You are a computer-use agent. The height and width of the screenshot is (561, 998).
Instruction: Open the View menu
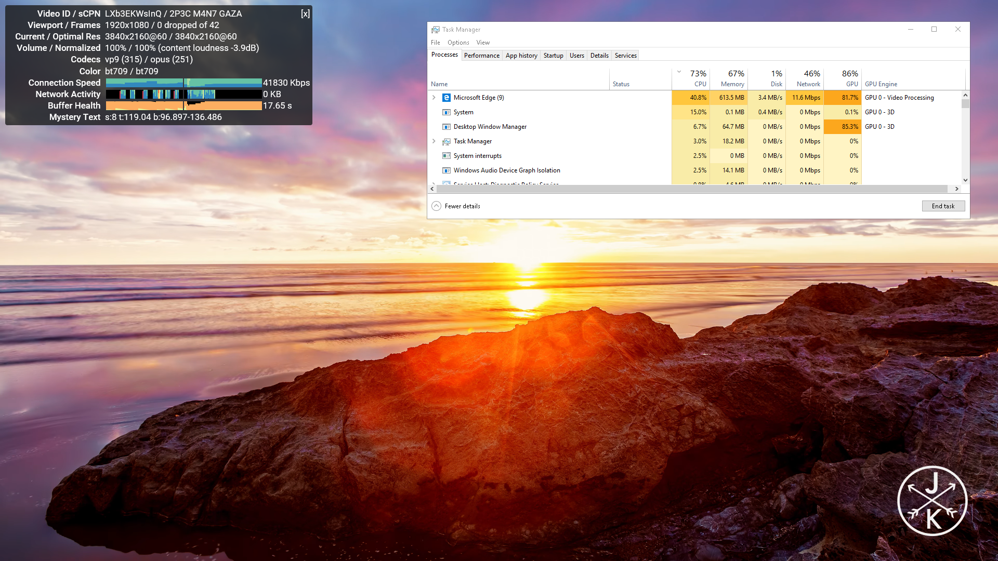[x=483, y=43]
